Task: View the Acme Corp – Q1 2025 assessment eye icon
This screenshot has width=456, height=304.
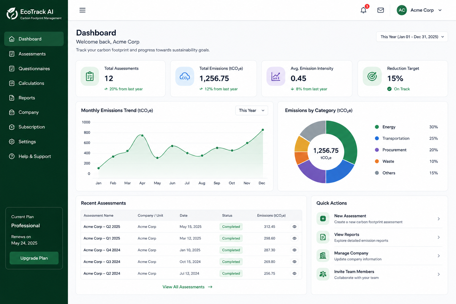Action: coord(294,238)
